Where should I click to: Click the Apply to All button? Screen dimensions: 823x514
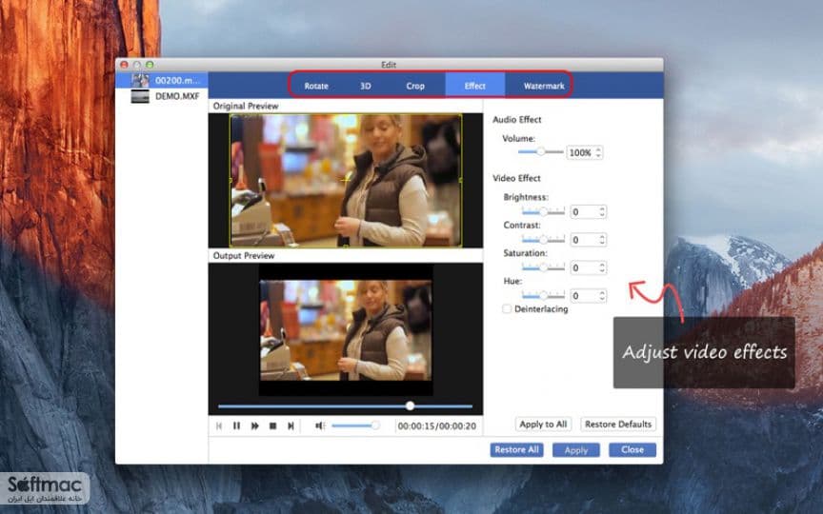coord(543,425)
